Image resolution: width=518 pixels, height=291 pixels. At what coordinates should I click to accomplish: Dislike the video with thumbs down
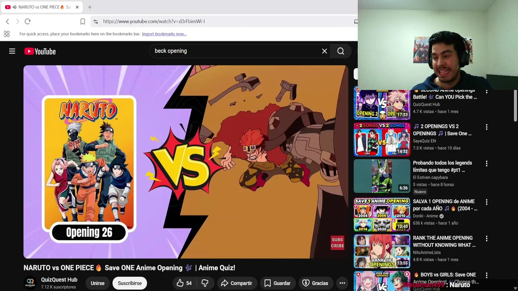[x=205, y=283]
